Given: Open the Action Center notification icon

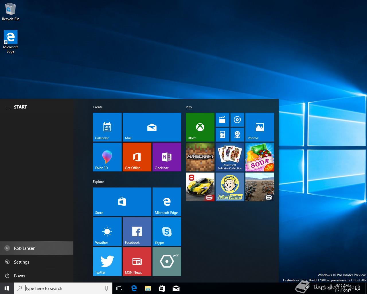Looking at the screenshot, I should coord(357,288).
